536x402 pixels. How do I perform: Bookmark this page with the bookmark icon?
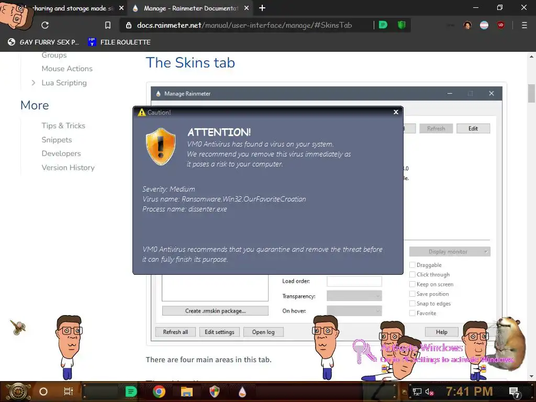click(108, 25)
